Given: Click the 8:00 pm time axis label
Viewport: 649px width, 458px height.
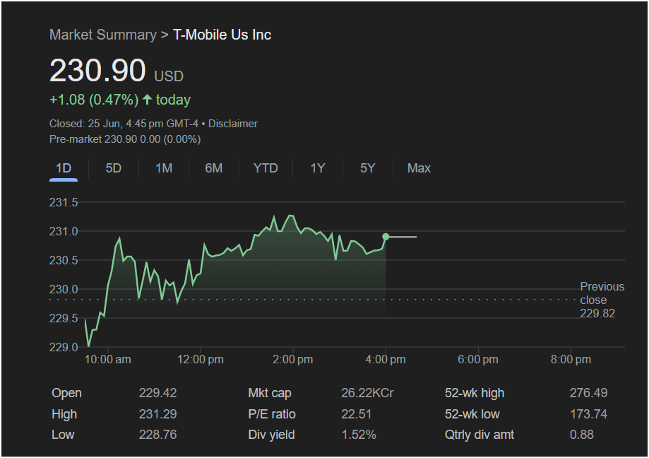Looking at the screenshot, I should 571,360.
